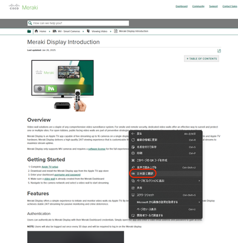Open the Apple TV setup link
This screenshot has height=243, width=238.
[50, 167]
